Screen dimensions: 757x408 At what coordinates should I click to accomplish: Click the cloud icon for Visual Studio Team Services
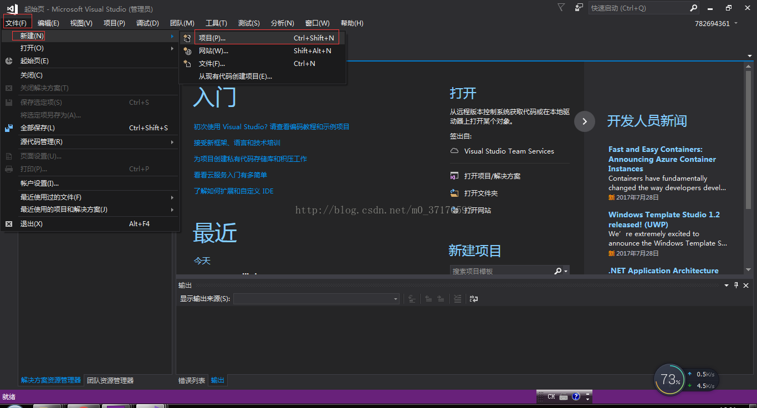click(454, 151)
